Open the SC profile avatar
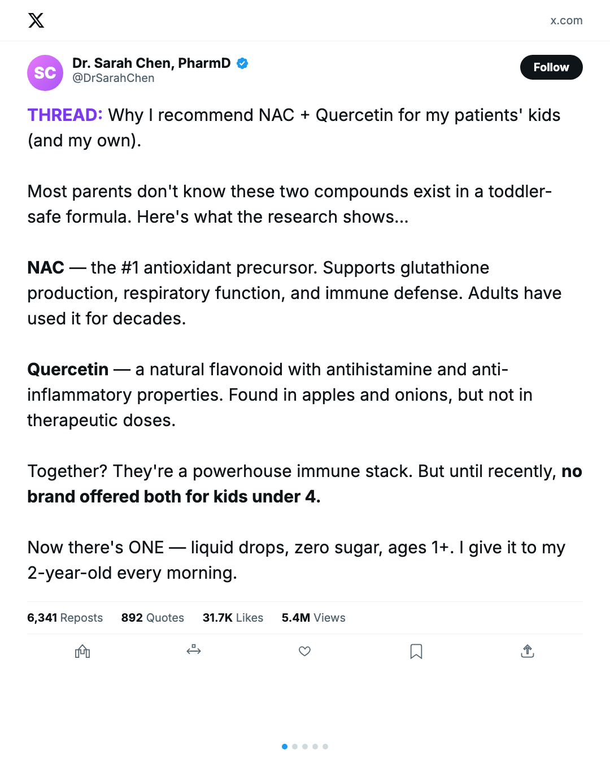 (45, 73)
